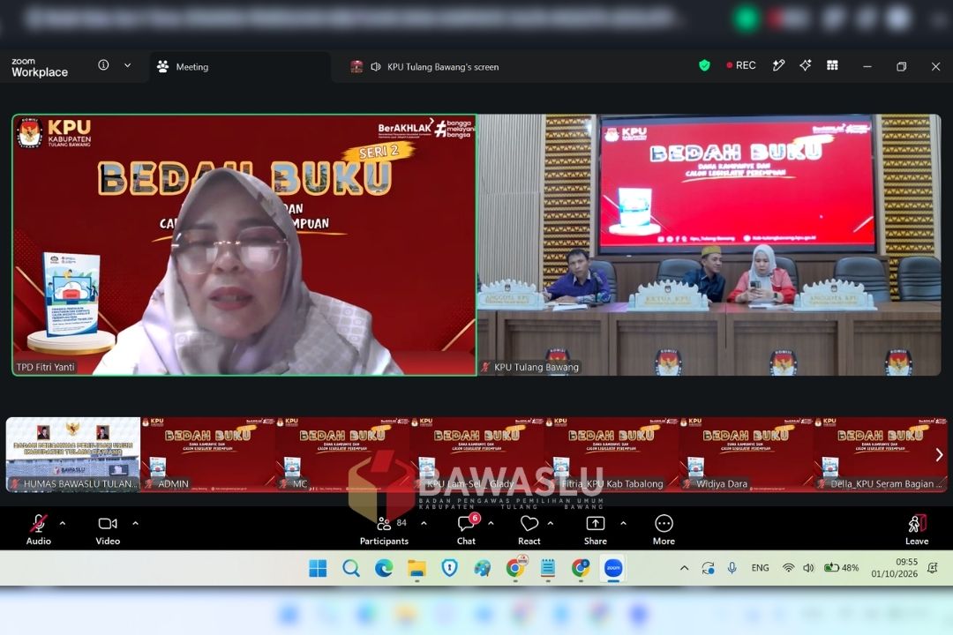
Task: Open the React heart menu
Action: click(529, 529)
